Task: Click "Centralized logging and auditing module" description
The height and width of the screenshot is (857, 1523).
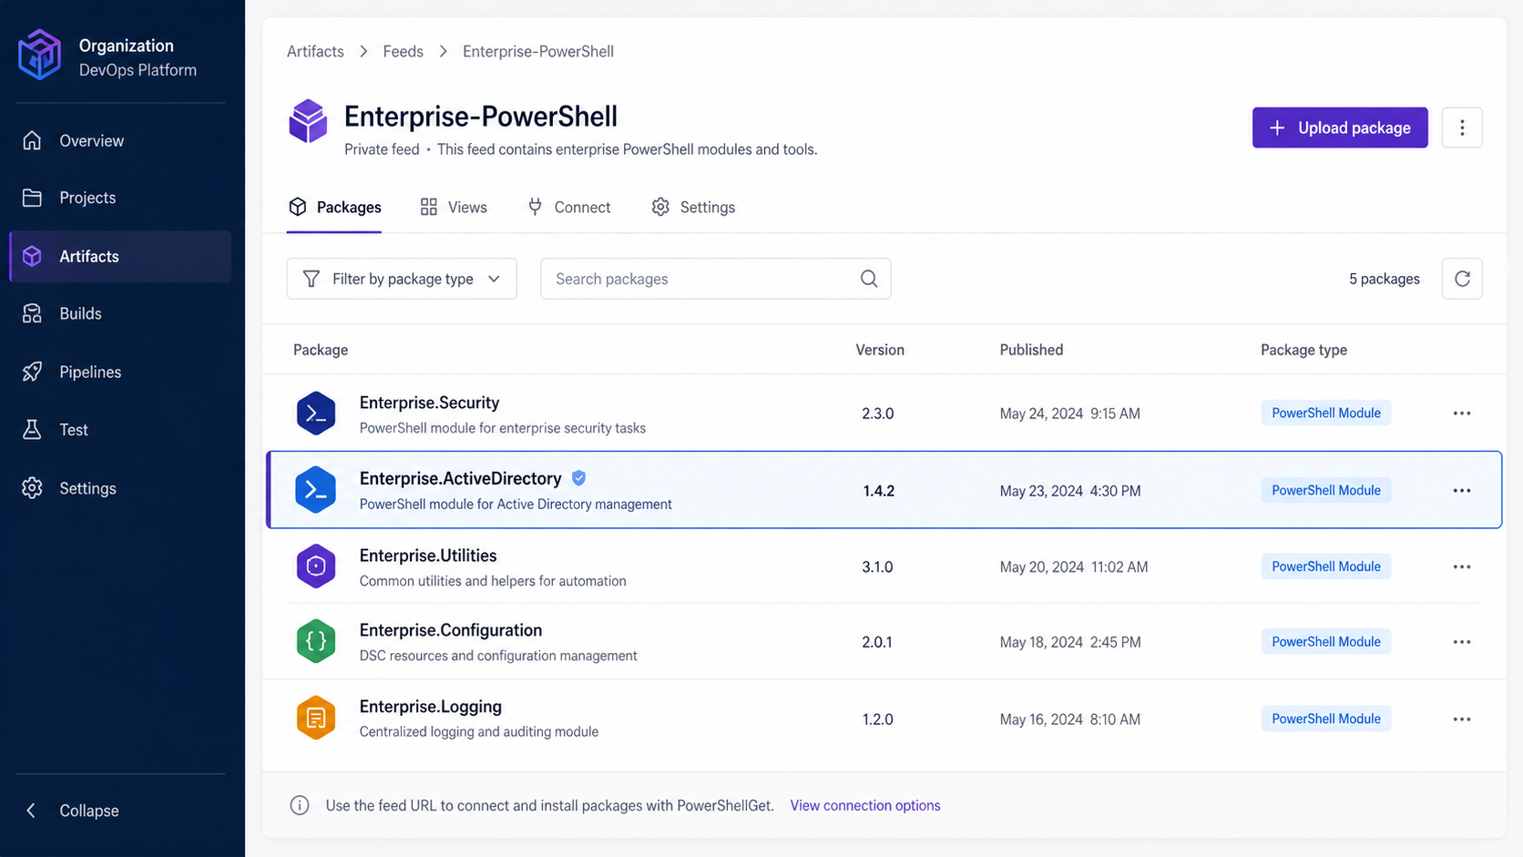Action: pyautogui.click(x=479, y=731)
